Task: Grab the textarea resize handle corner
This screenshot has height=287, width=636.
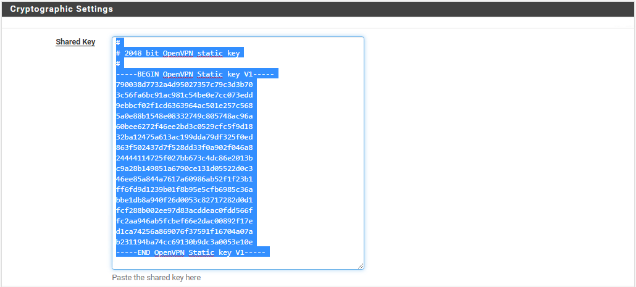Action: (361, 266)
